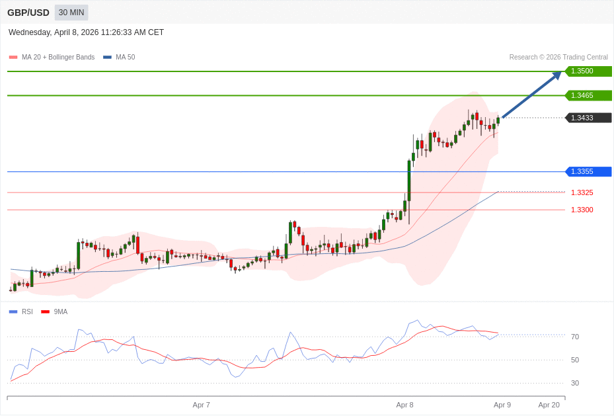The image size is (614, 416).
Task: Select the 1.3465 green resistance label
Action: point(588,95)
